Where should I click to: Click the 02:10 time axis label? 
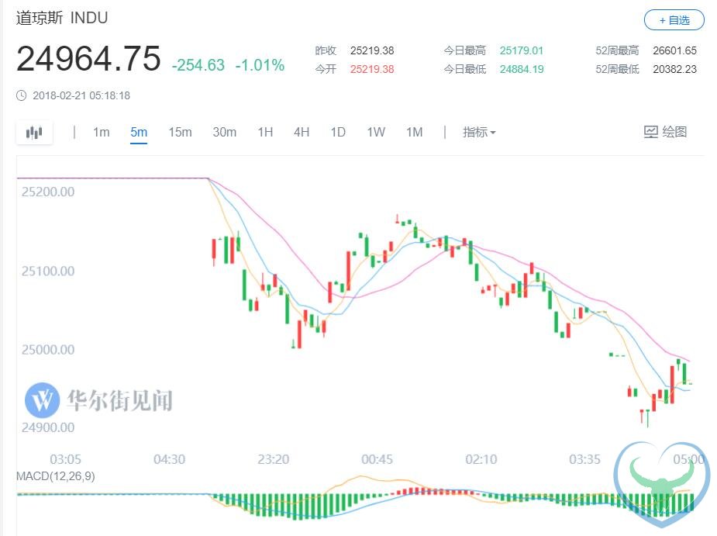(x=481, y=459)
